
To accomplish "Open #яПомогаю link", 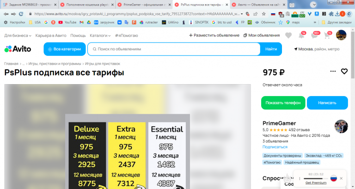I will pyautogui.click(x=126, y=36).
